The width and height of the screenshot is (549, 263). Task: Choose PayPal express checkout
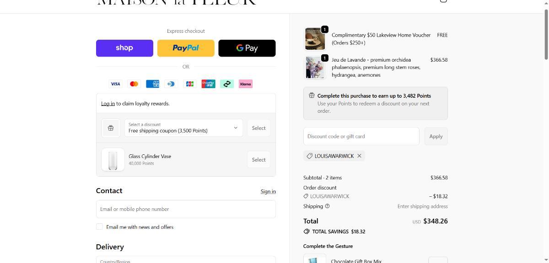186,48
